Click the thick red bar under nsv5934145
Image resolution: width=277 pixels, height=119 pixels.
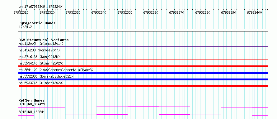(143, 66)
